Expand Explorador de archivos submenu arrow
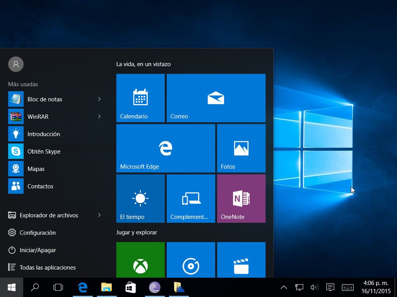The height and width of the screenshot is (297, 397). pos(99,215)
